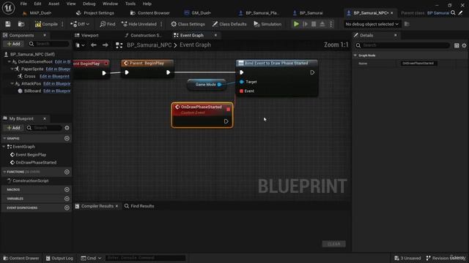
Task: Open My Blueprint settings gear
Action: (67, 128)
